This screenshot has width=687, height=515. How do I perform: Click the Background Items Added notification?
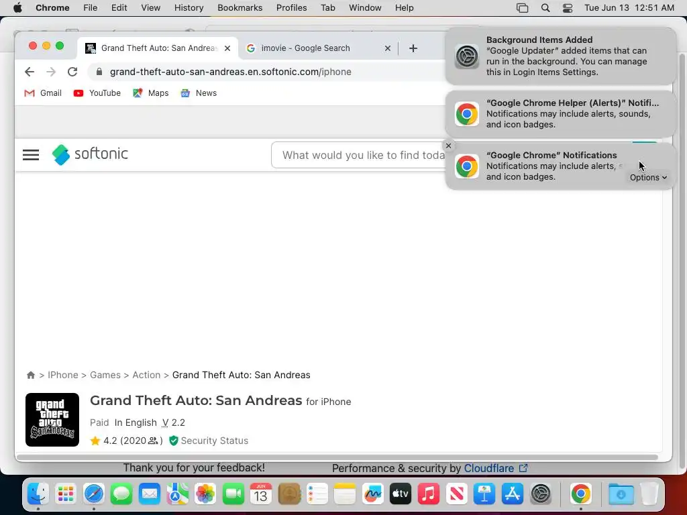[560, 56]
